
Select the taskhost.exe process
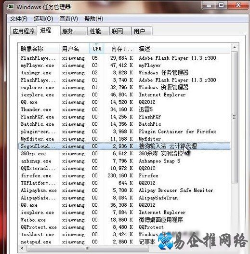(124, 235)
